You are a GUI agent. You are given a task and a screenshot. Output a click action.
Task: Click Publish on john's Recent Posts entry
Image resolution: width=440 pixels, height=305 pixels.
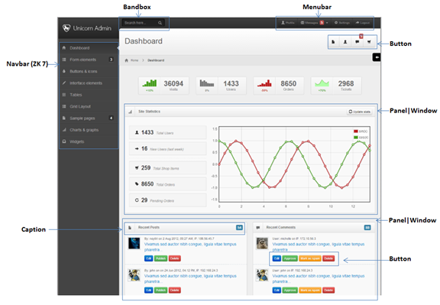(x=160, y=290)
